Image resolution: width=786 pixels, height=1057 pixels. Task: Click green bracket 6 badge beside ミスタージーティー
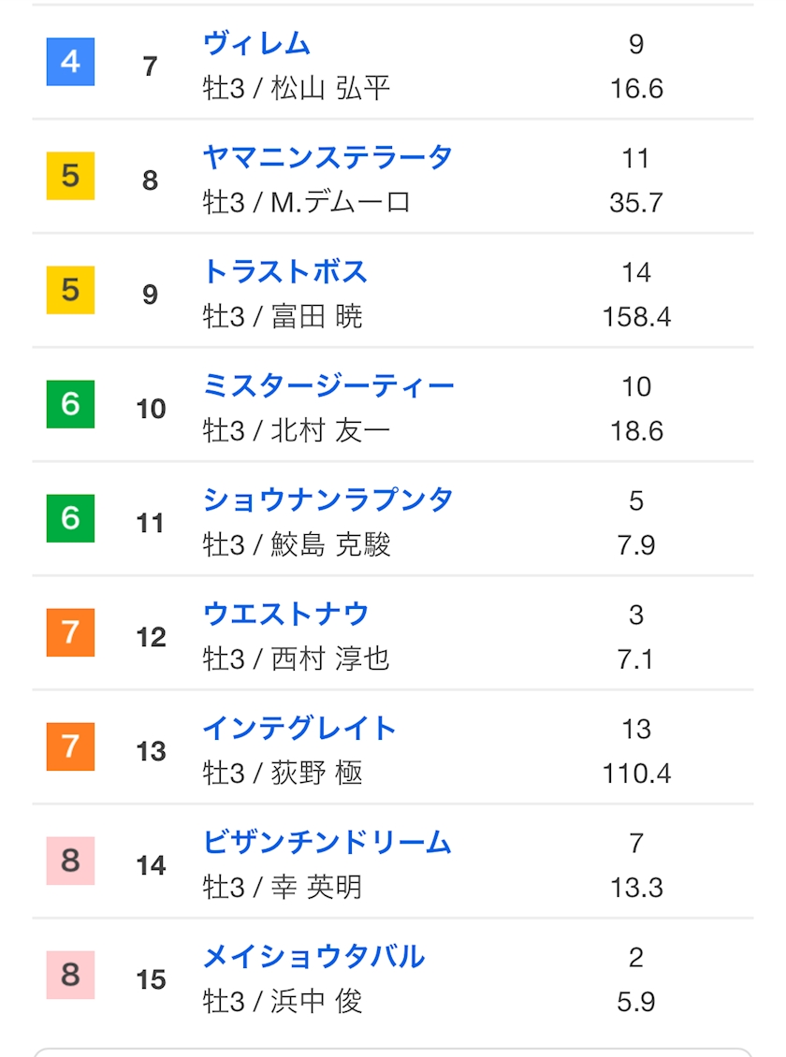[70, 404]
